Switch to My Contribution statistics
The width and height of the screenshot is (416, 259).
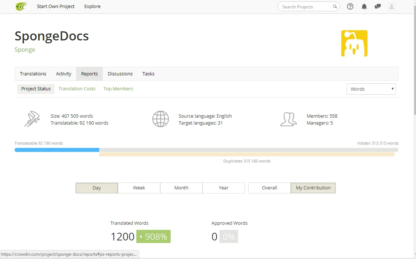coord(313,188)
